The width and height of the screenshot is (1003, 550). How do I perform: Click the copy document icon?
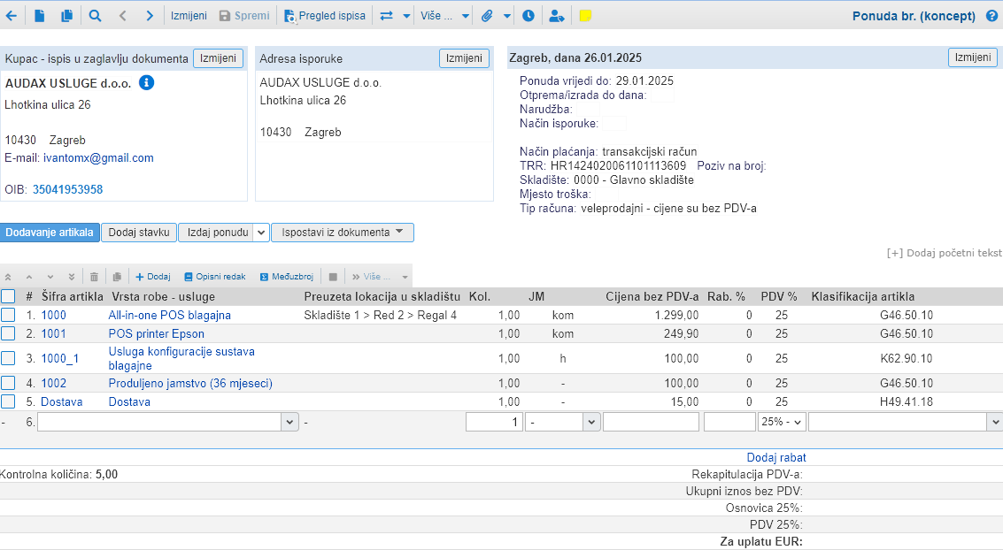click(67, 16)
